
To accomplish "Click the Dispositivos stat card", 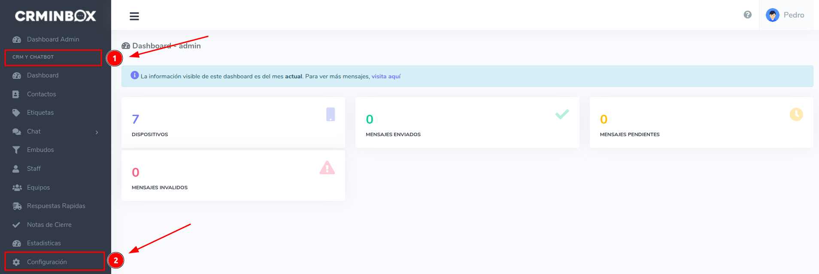I will (233, 122).
